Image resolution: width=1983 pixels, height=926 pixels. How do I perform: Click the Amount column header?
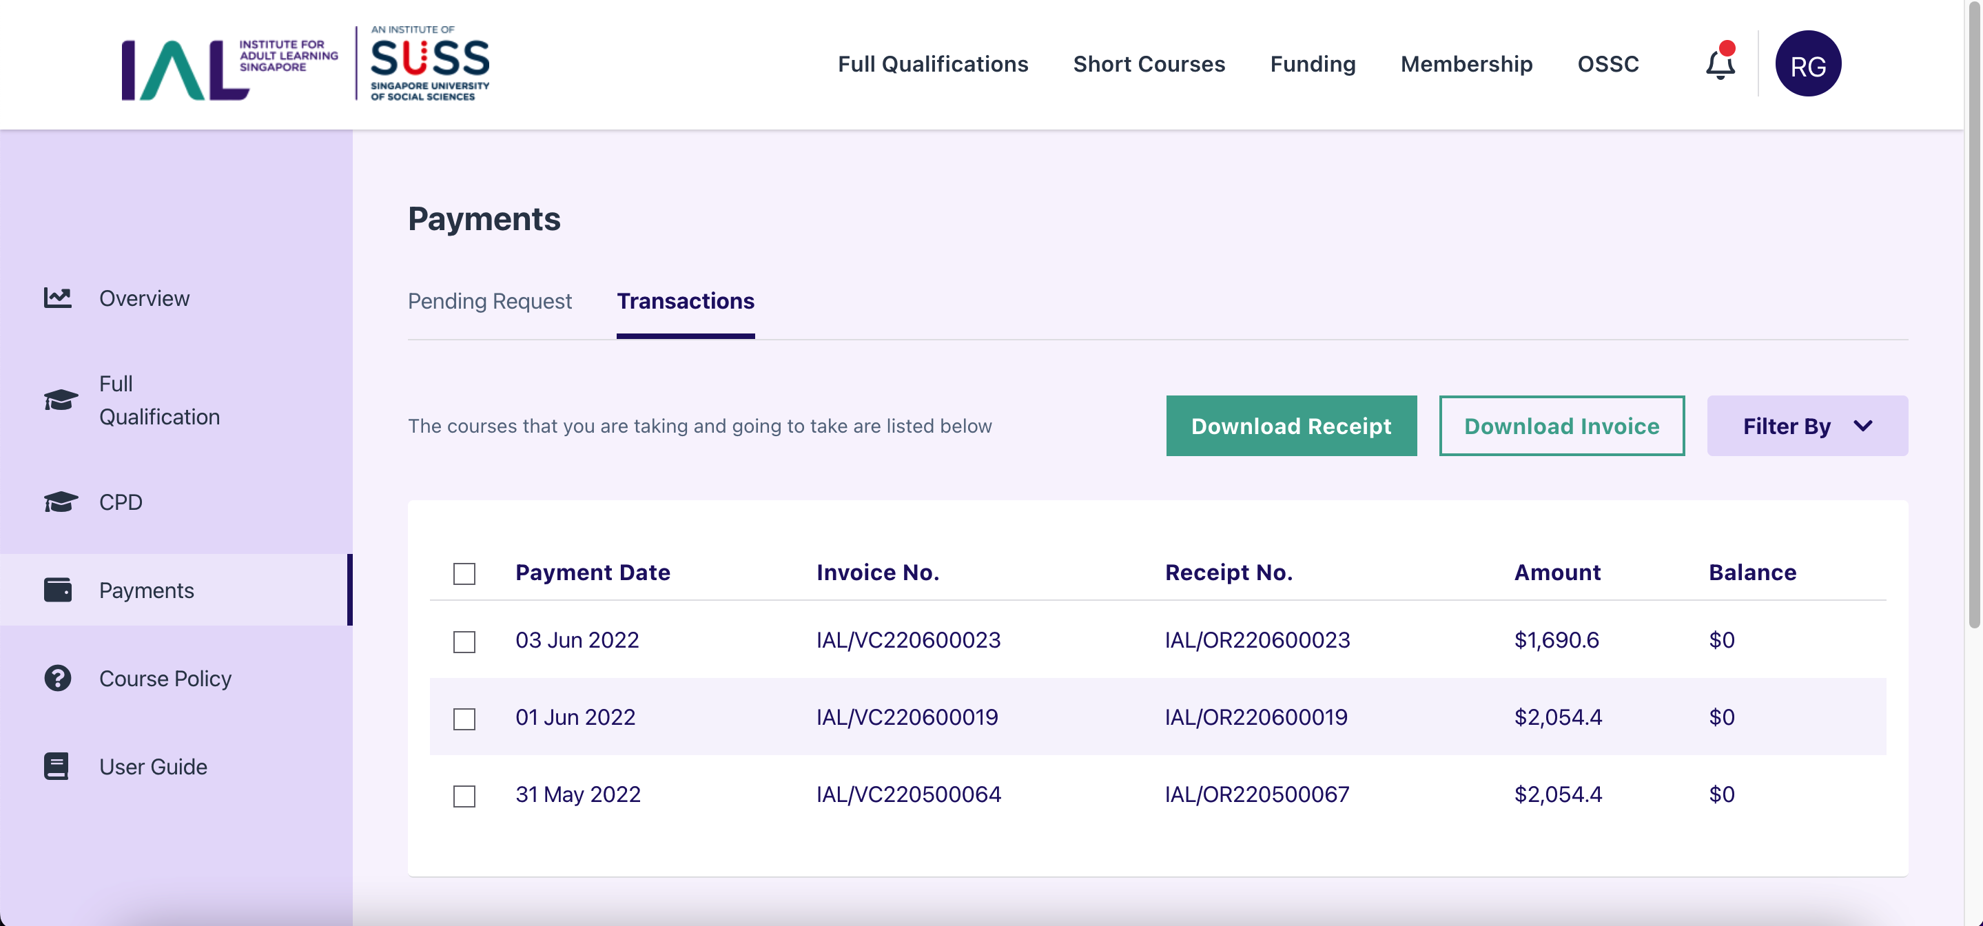[x=1557, y=573]
